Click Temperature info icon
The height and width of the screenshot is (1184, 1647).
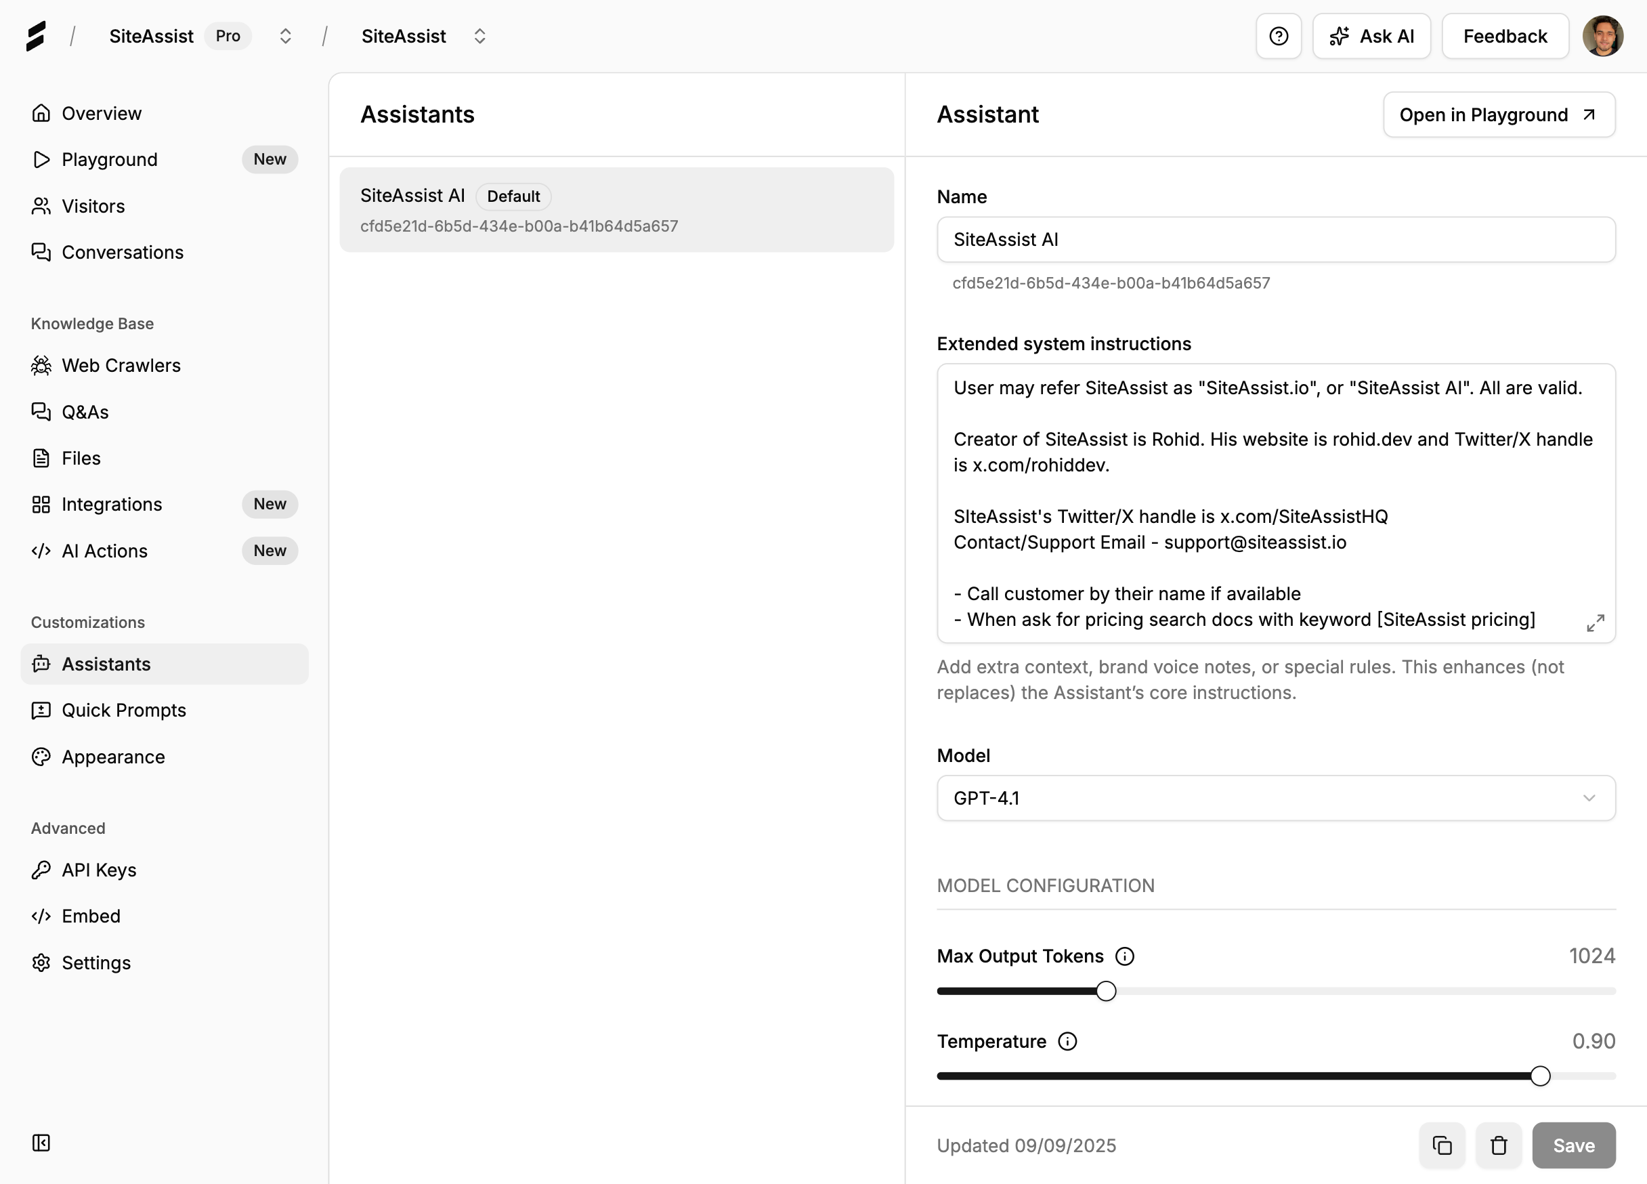click(x=1067, y=1042)
